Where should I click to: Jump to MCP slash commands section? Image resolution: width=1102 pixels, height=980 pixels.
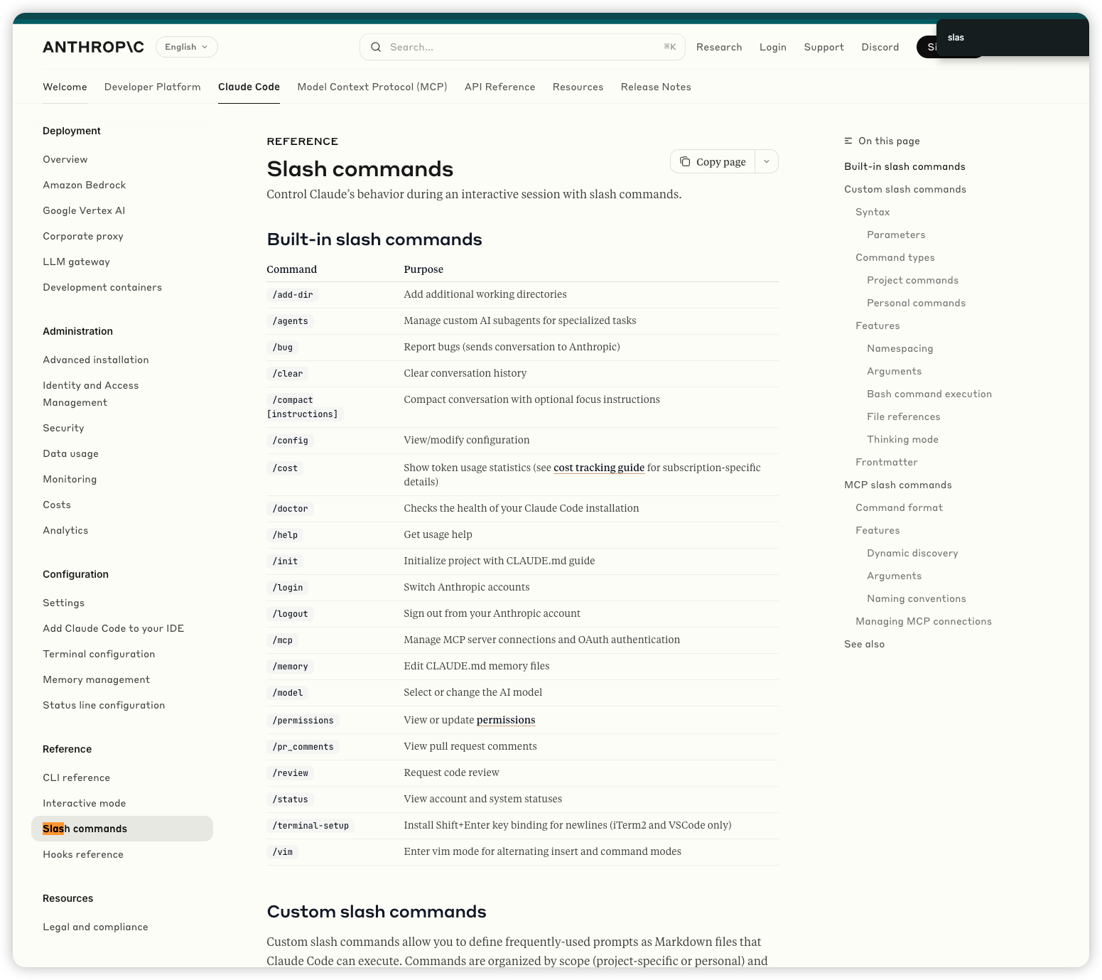click(x=898, y=485)
